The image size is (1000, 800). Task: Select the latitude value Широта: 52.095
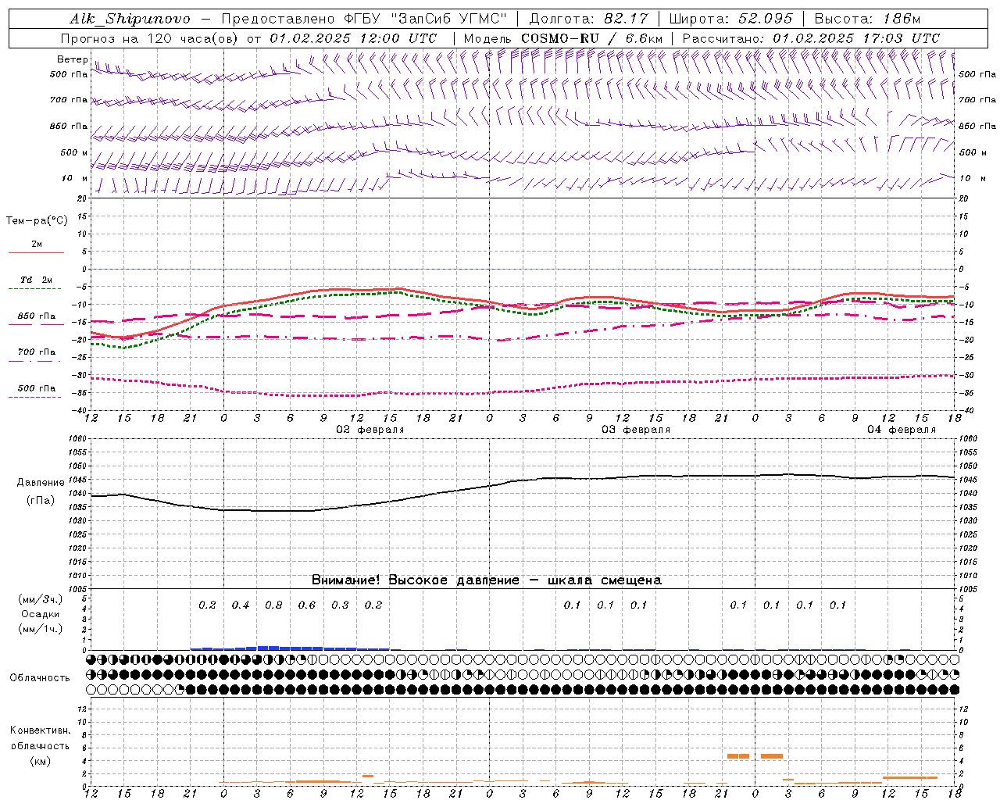[731, 19]
